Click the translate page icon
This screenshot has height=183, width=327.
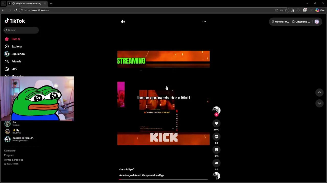(x=282, y=10)
